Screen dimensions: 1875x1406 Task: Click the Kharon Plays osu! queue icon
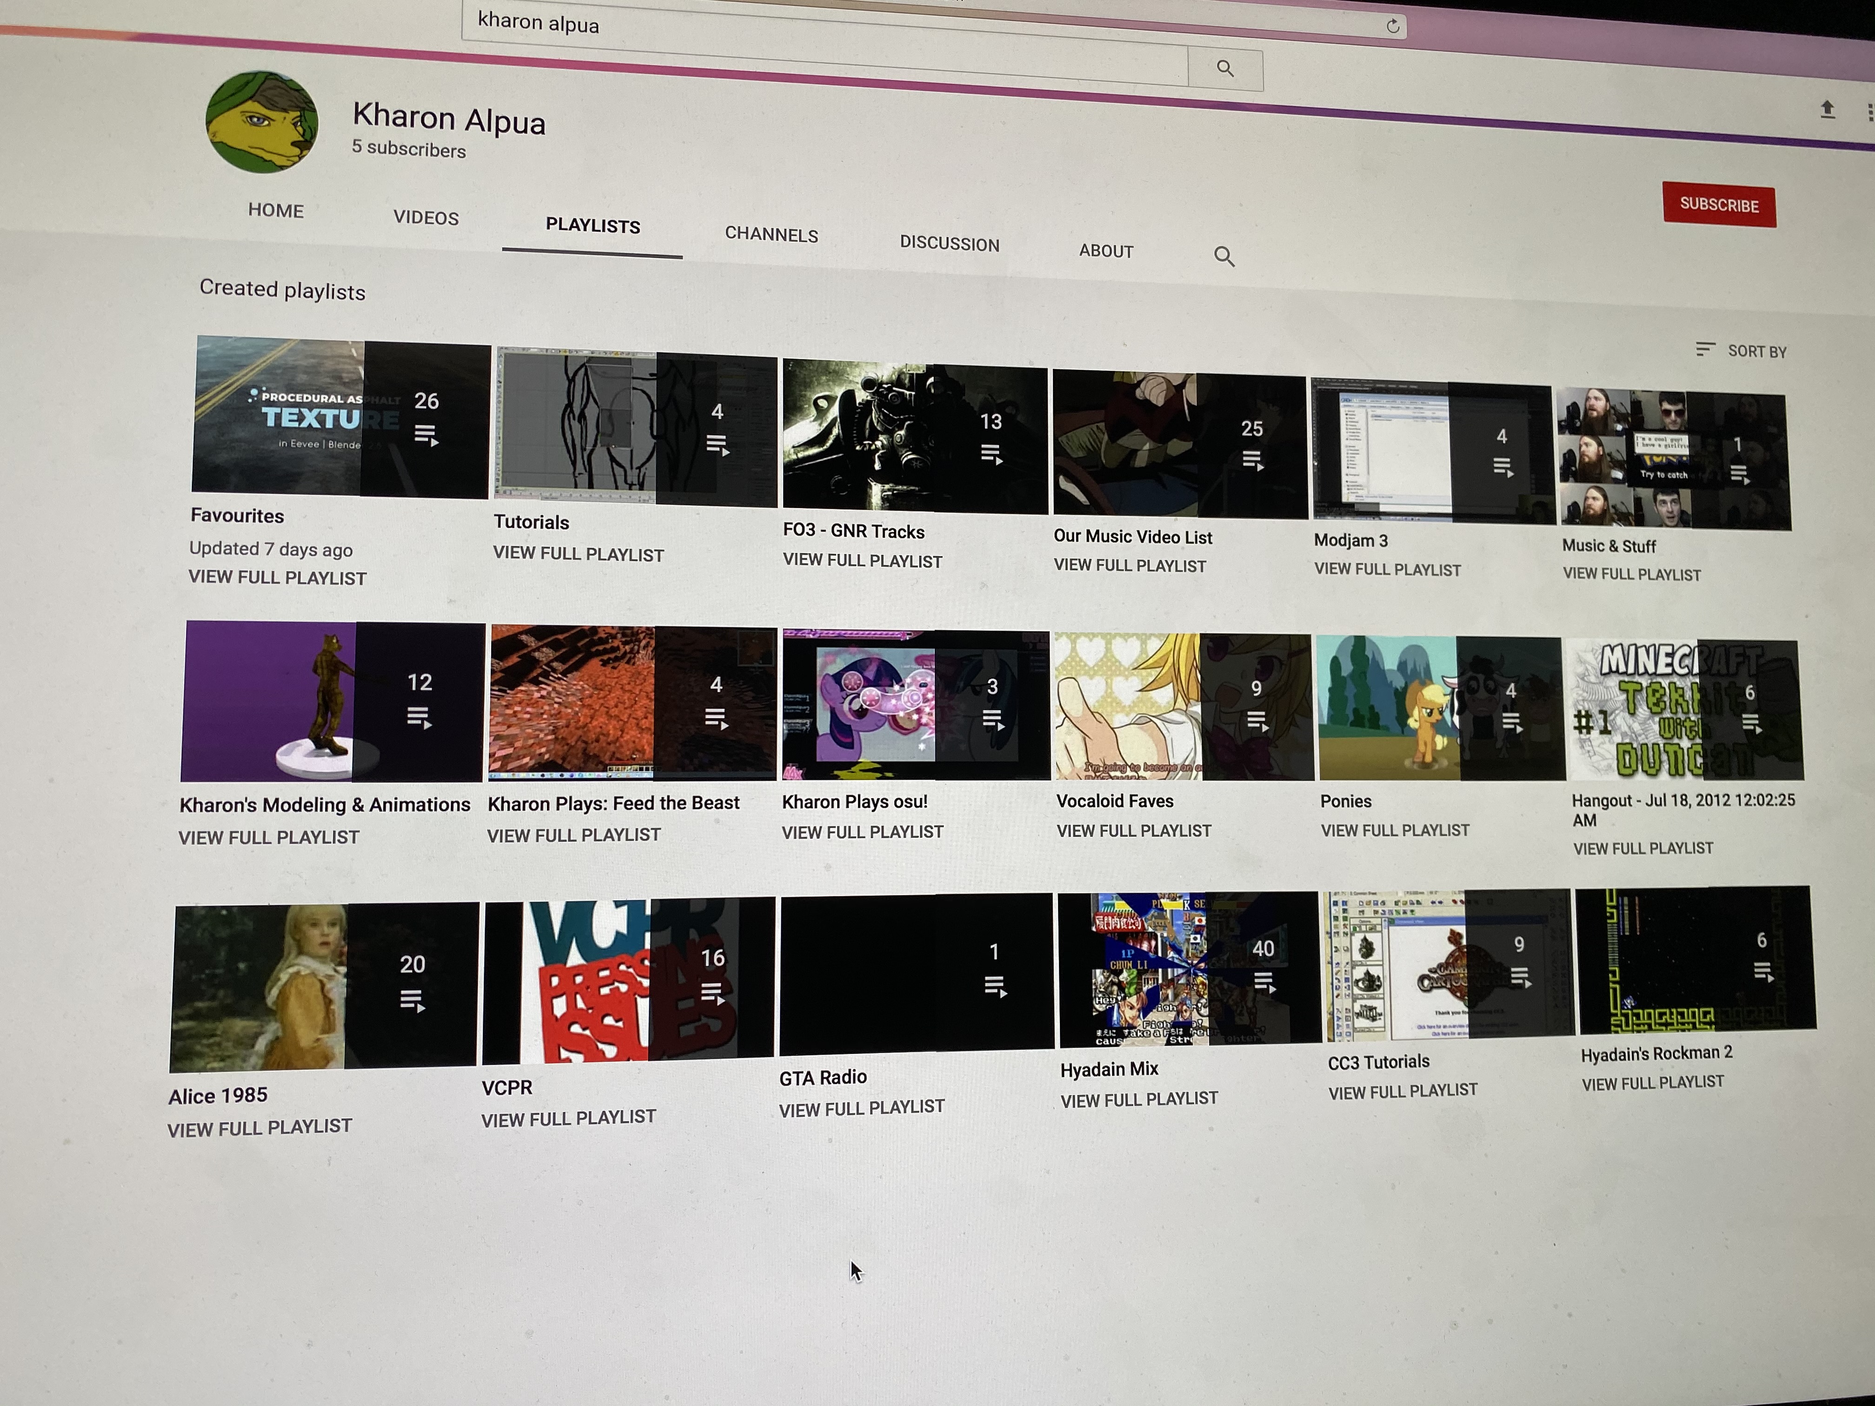[x=992, y=720]
